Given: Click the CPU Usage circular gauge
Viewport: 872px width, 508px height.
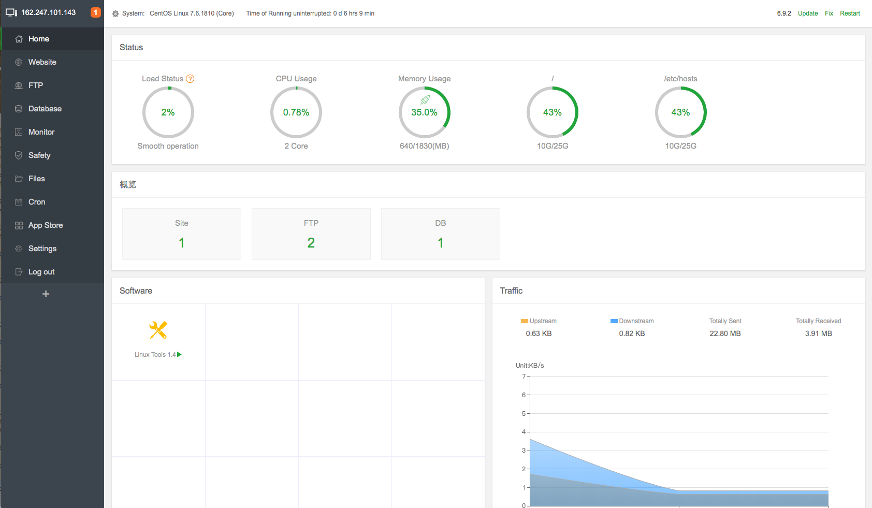Looking at the screenshot, I should pos(296,112).
